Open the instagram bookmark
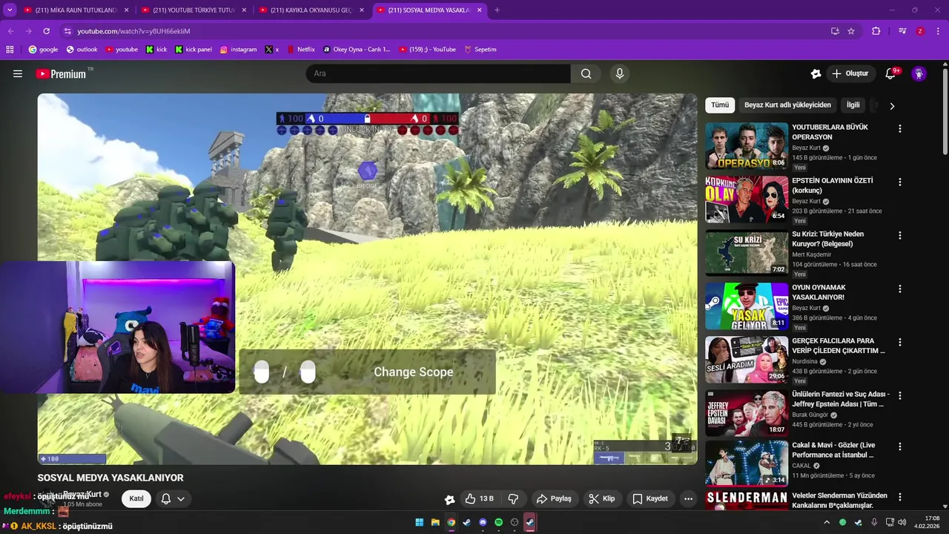The image size is (949, 534). 238,50
